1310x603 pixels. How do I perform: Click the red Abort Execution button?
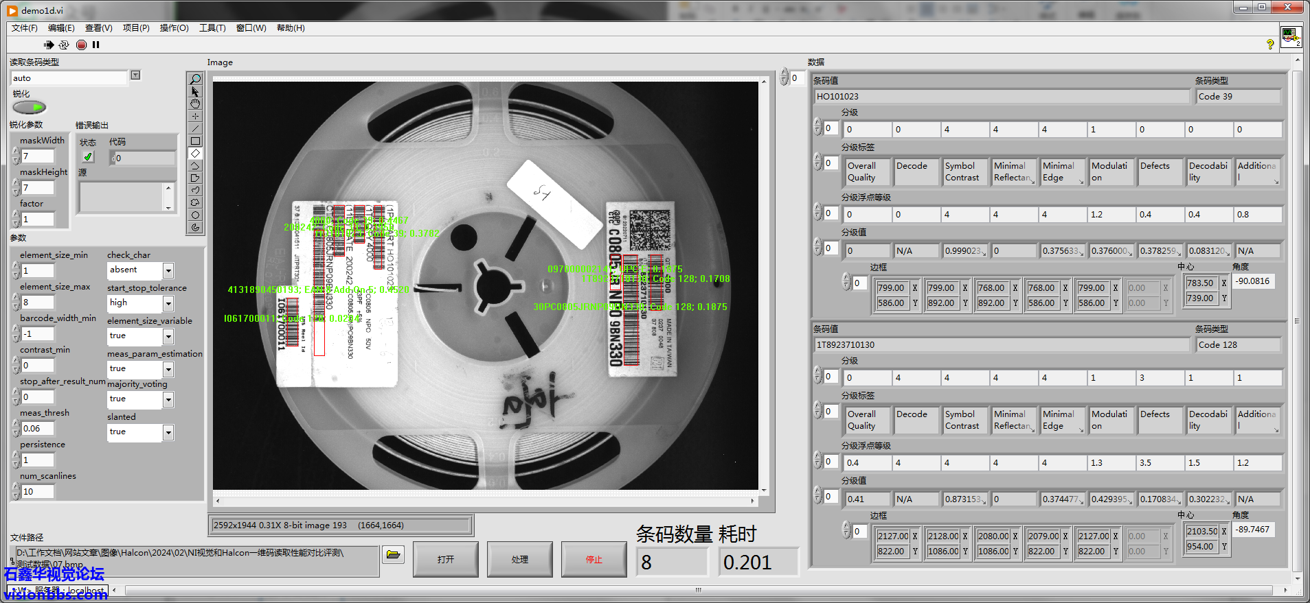pyautogui.click(x=81, y=45)
